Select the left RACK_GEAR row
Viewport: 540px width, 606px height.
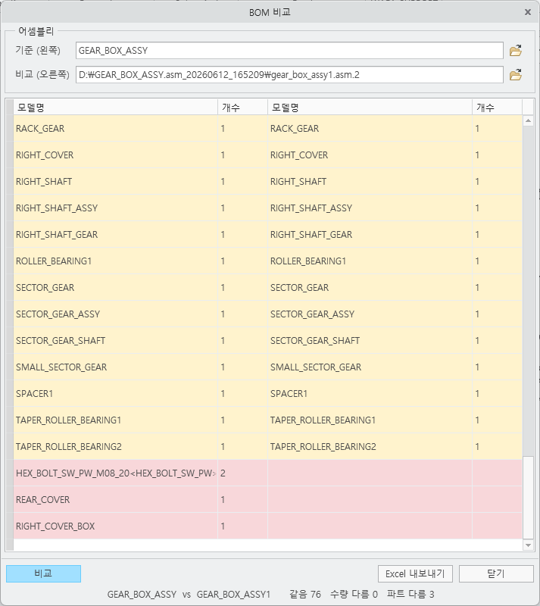click(116, 128)
